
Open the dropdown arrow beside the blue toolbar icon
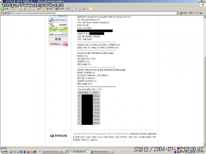tap(203, 13)
